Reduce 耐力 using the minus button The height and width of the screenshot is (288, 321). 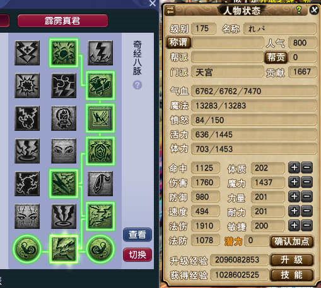point(306,211)
